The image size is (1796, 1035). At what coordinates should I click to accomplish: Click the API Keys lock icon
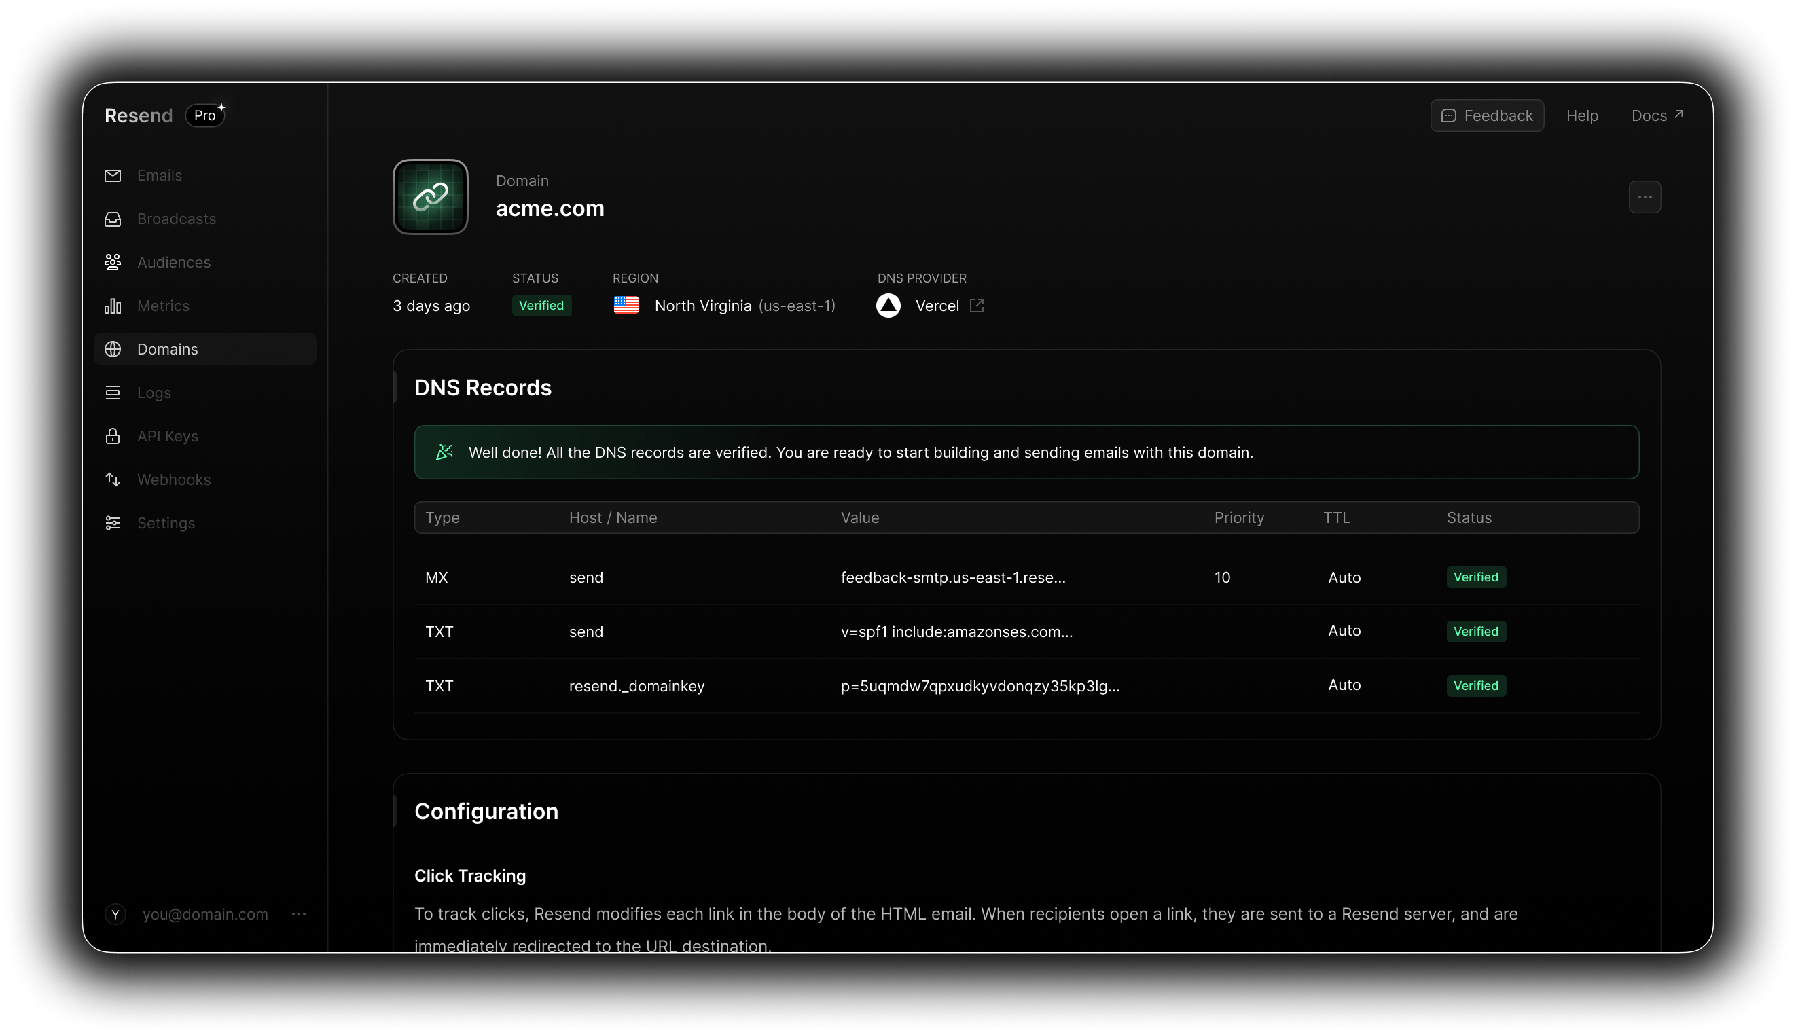(112, 436)
